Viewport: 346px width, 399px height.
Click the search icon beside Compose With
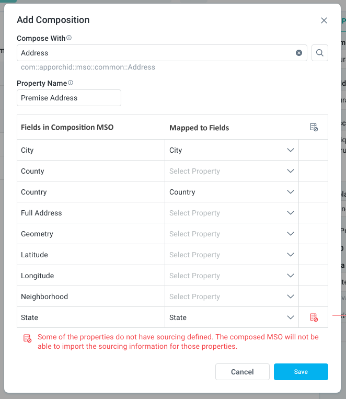tap(320, 53)
